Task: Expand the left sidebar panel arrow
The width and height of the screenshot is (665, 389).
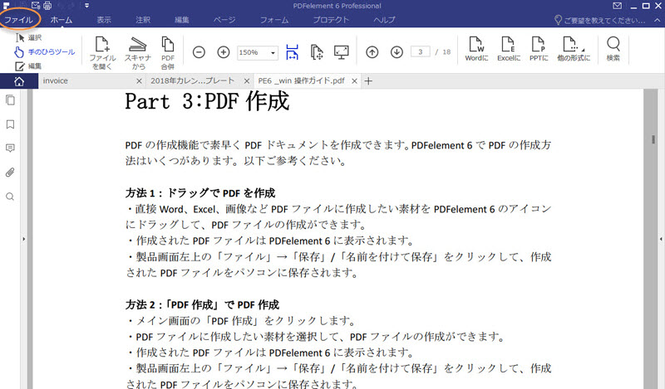Action: pyautogui.click(x=24, y=239)
